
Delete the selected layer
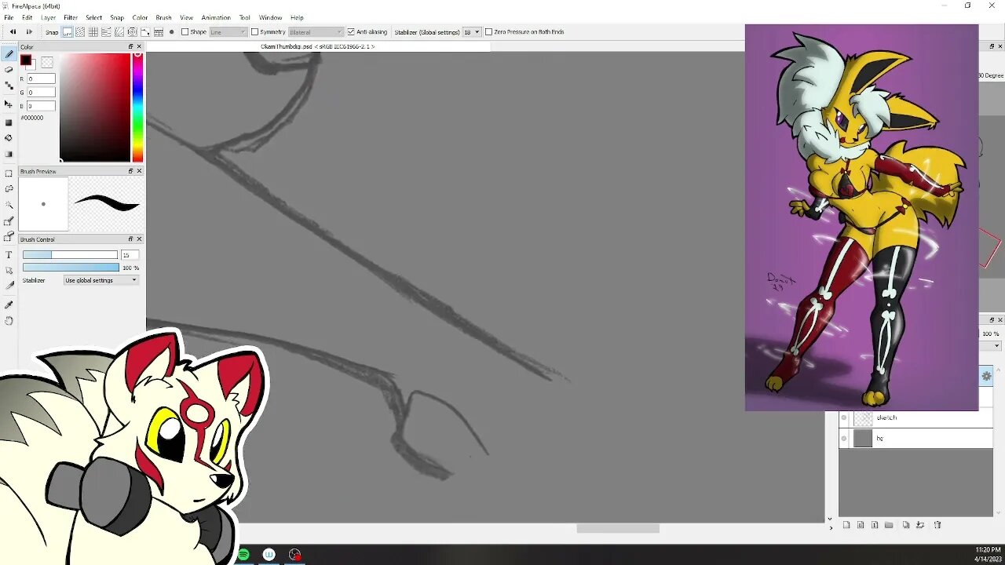tap(937, 525)
